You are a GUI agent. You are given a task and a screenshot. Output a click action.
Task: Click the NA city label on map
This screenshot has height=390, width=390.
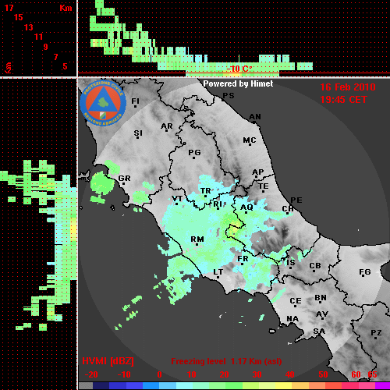click(x=292, y=318)
